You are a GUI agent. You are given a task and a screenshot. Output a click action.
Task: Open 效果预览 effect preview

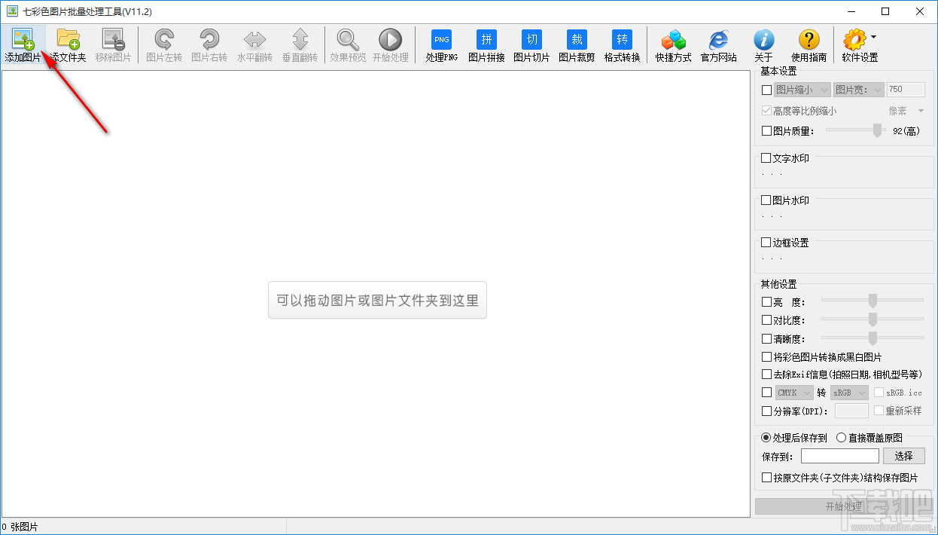[x=347, y=44]
